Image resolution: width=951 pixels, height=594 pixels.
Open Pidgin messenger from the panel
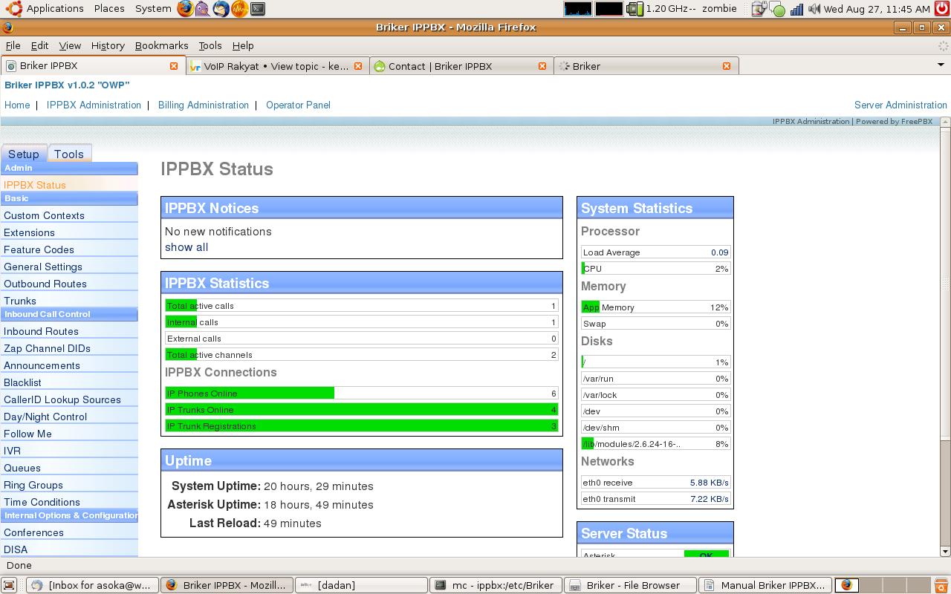click(203, 9)
